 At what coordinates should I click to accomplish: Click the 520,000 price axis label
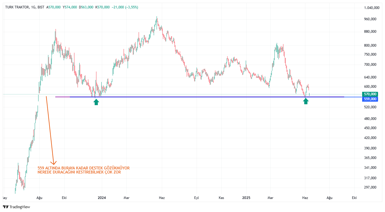click(x=370, y=107)
